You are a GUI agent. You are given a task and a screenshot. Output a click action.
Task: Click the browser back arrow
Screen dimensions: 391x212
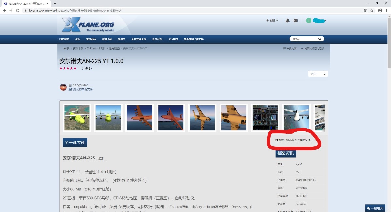click(x=4, y=10)
